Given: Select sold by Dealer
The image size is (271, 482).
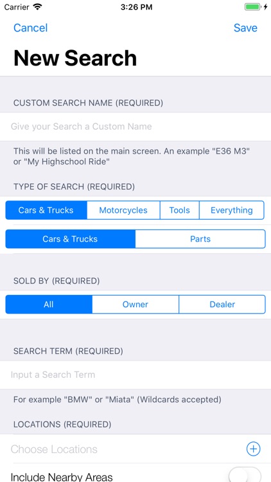Looking at the screenshot, I should pyautogui.click(x=222, y=305).
